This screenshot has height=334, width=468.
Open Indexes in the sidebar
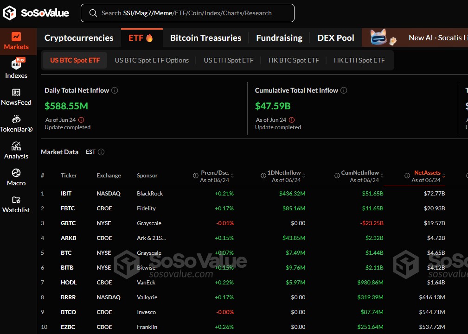click(16, 68)
